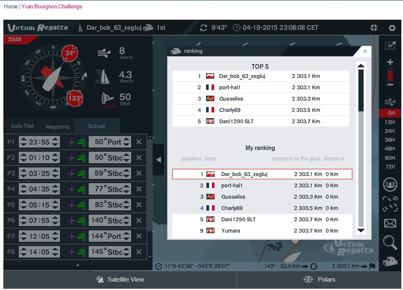
Task: Delete the P8 schedule entry
Action: pos(139,252)
